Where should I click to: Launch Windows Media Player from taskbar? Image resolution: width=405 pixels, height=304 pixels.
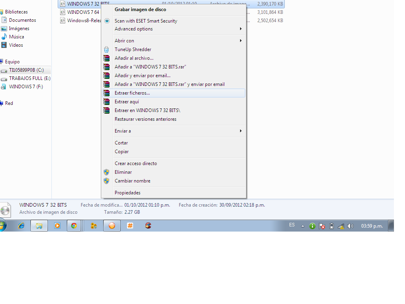coord(57,226)
